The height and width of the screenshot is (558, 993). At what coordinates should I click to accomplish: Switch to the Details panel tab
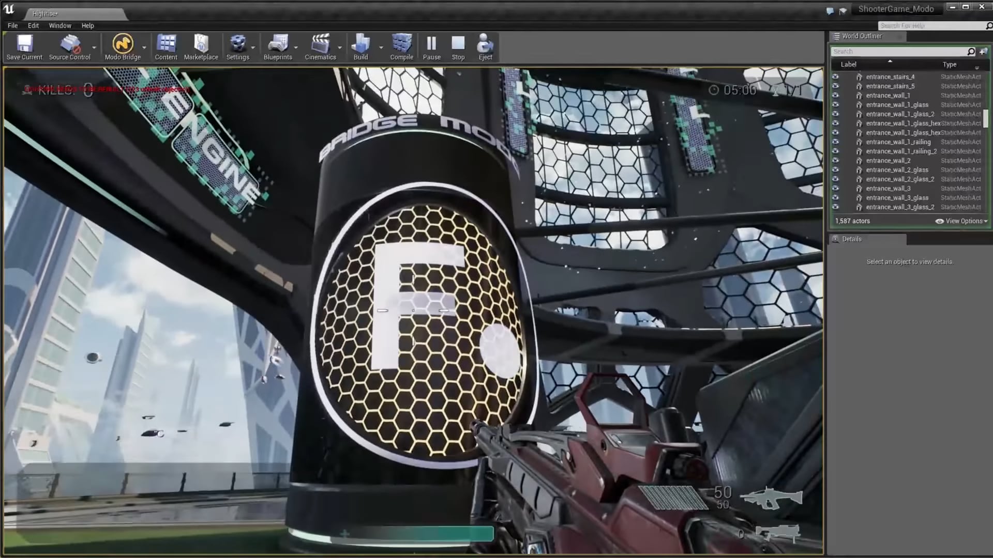click(851, 239)
